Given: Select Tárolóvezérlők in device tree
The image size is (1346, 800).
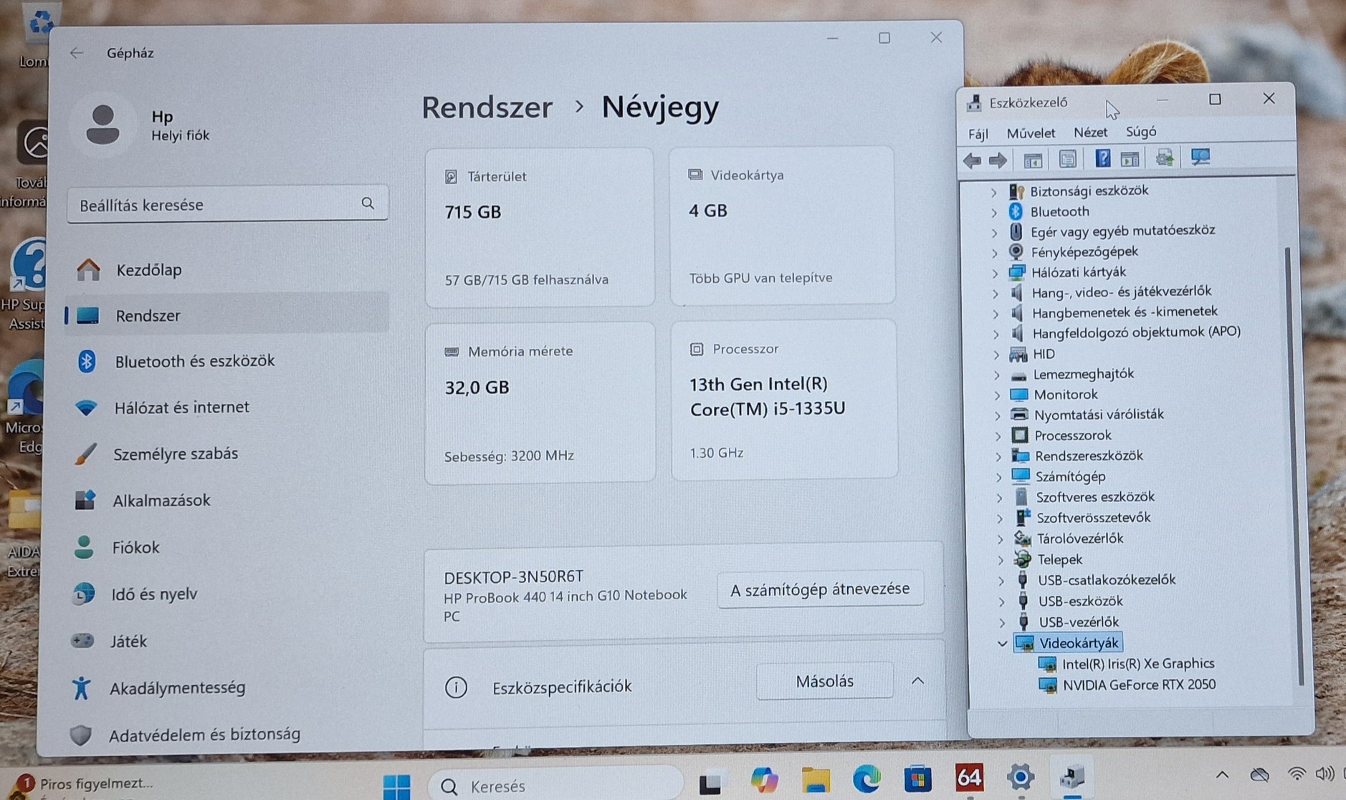Looking at the screenshot, I should [1079, 539].
